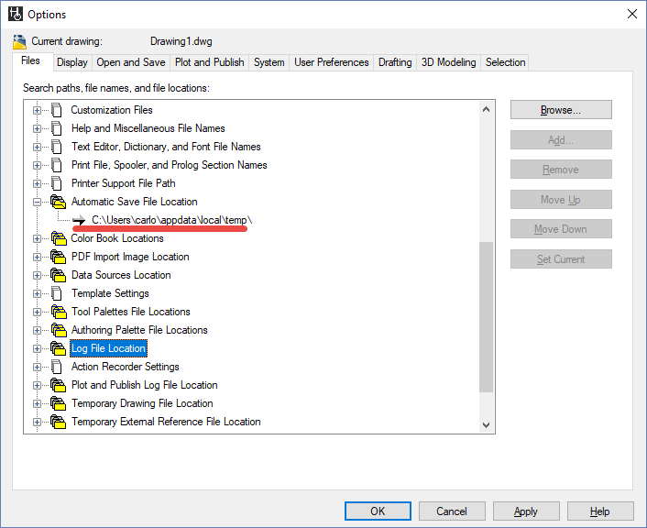Image resolution: width=647 pixels, height=528 pixels.
Task: Select the Selection tab
Action: pyautogui.click(x=505, y=62)
